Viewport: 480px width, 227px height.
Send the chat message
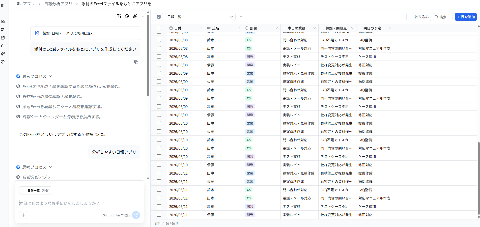tap(136, 215)
